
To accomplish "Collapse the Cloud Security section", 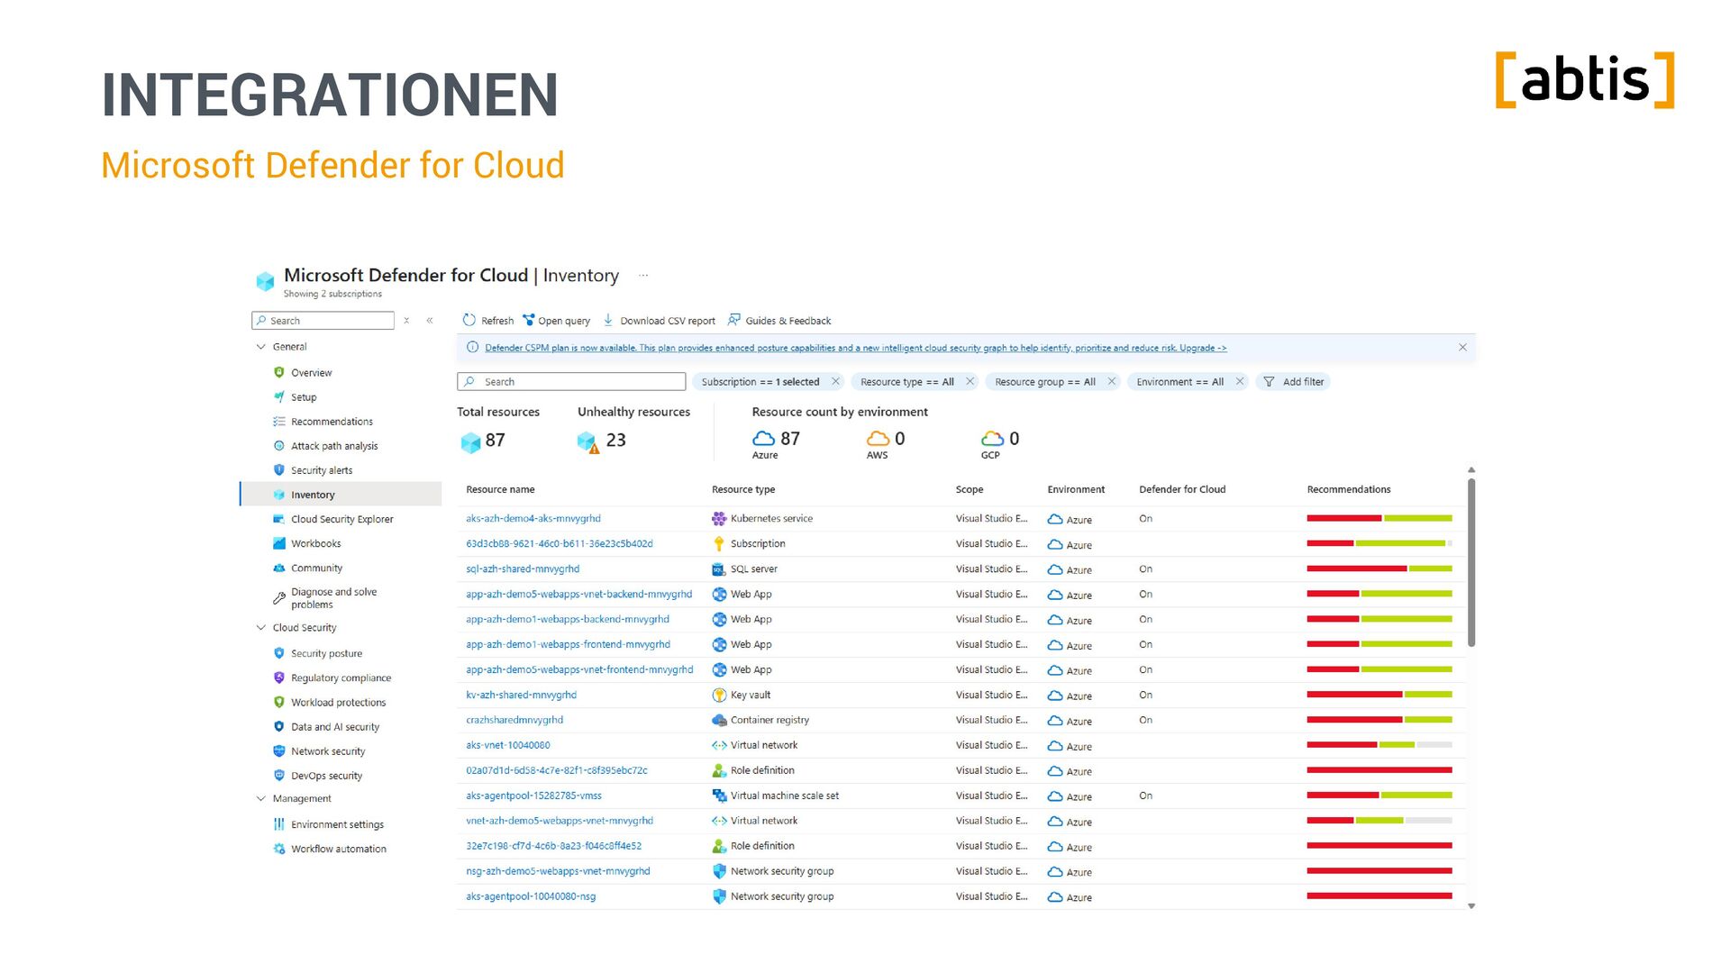I will point(261,628).
